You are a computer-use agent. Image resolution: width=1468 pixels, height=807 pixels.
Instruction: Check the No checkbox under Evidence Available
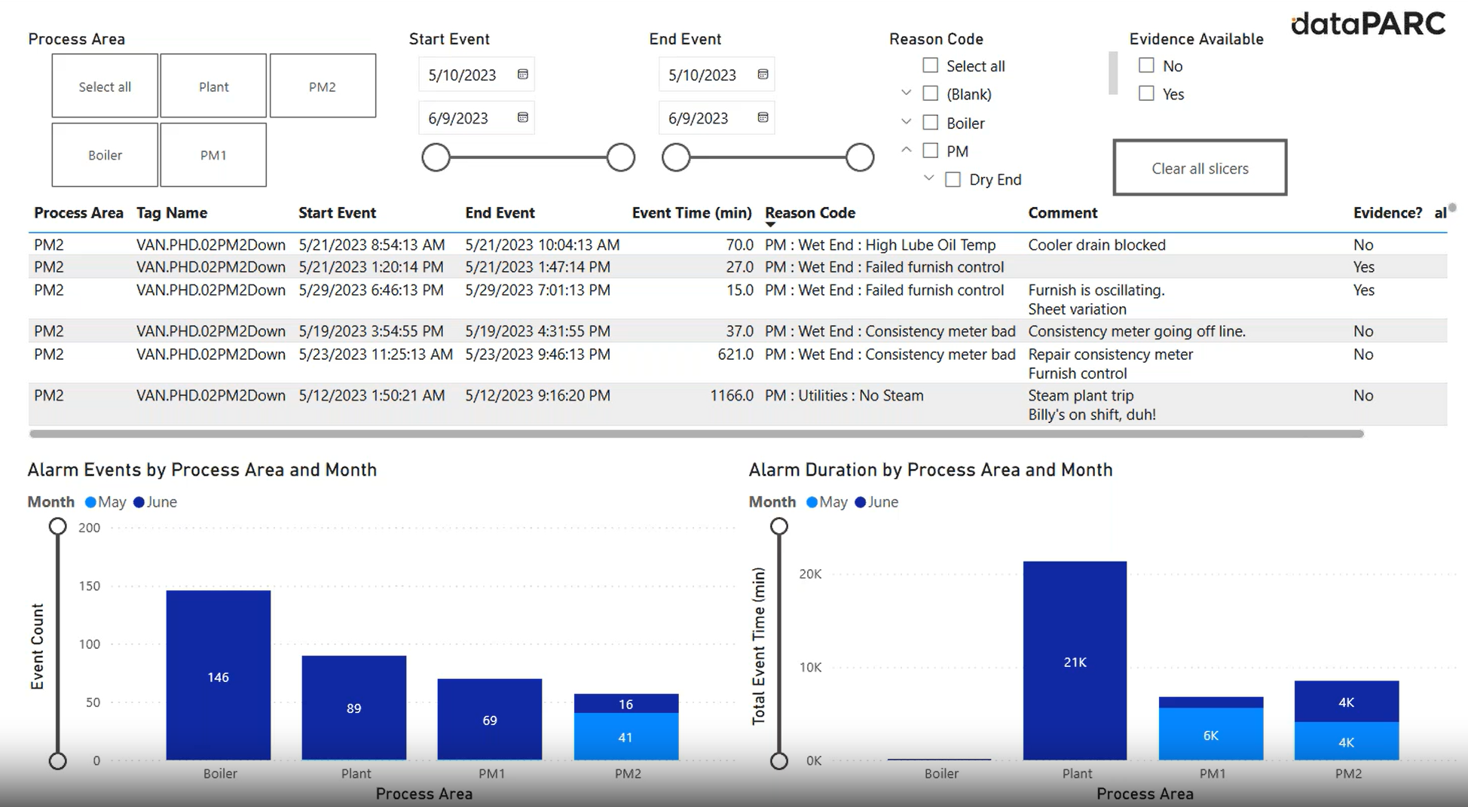pyautogui.click(x=1146, y=65)
